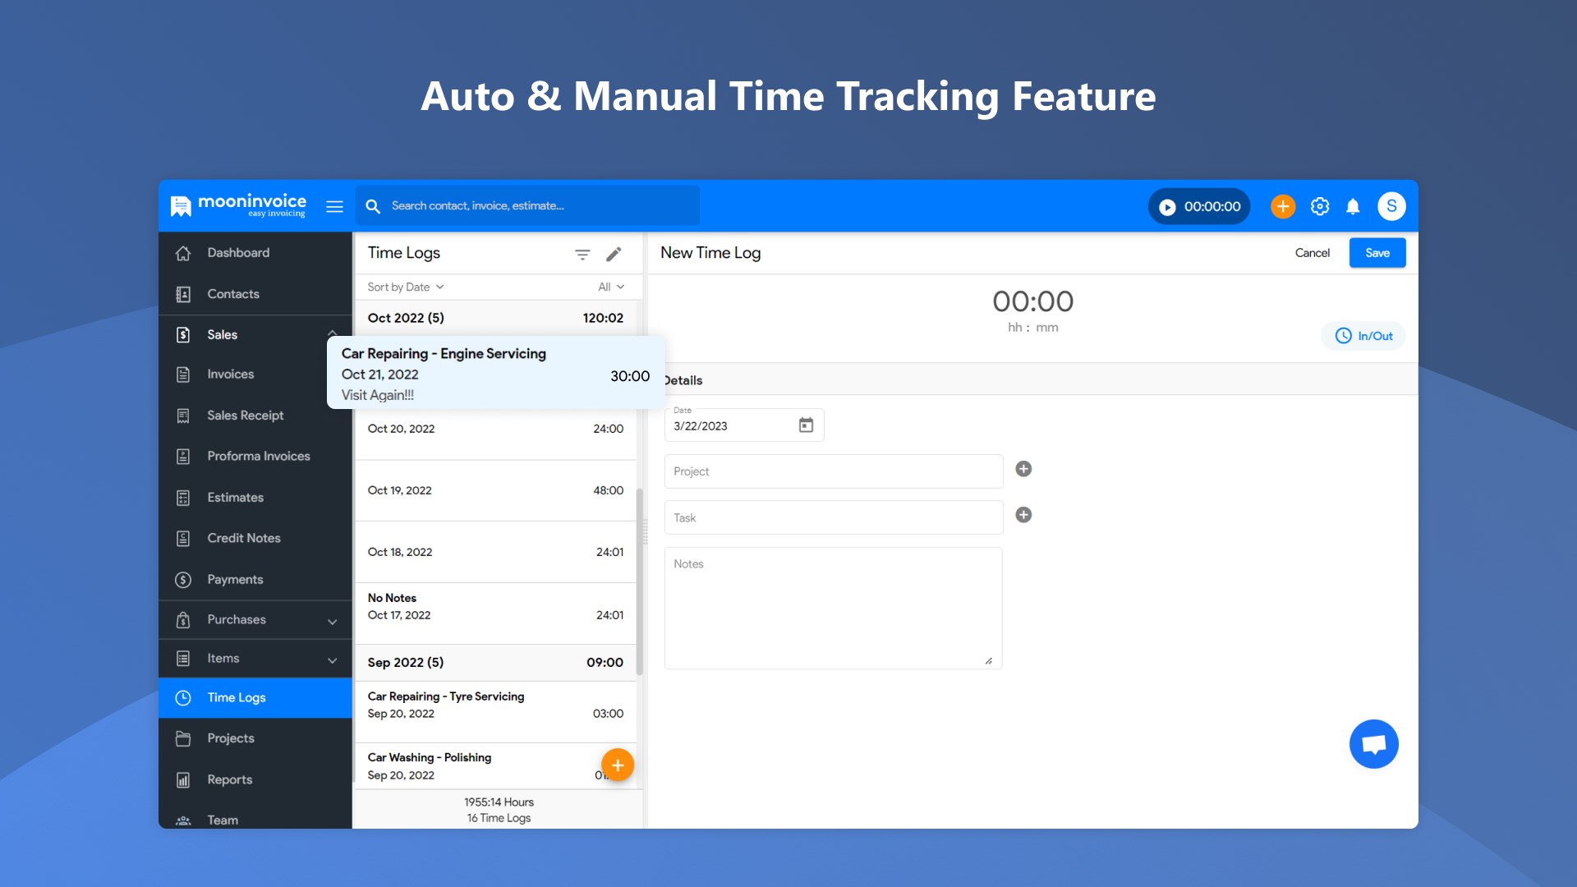
Task: Open Dashboard from the sidebar
Action: pyautogui.click(x=238, y=253)
